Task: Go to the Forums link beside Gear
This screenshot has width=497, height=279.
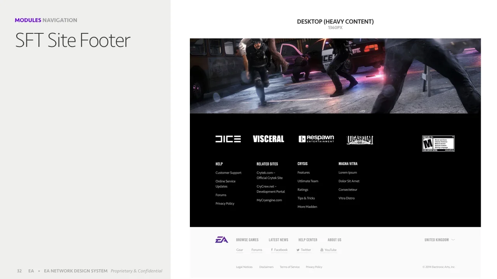Action: point(257,250)
